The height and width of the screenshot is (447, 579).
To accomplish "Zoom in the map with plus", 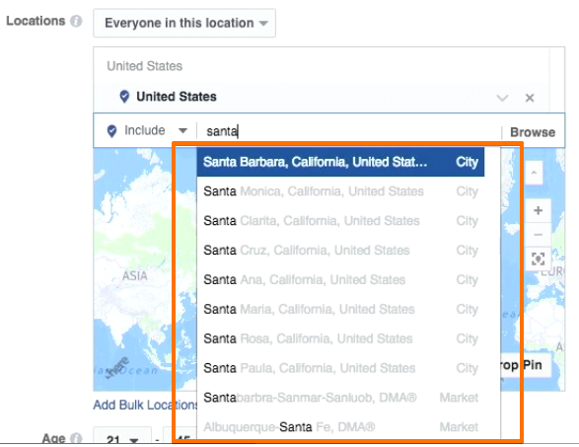I will [x=538, y=210].
